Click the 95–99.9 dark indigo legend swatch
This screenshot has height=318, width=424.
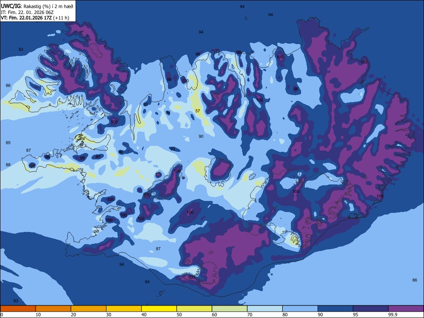click(371, 309)
